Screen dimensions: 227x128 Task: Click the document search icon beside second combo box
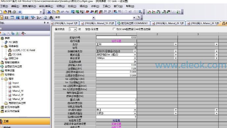pos(138,17)
